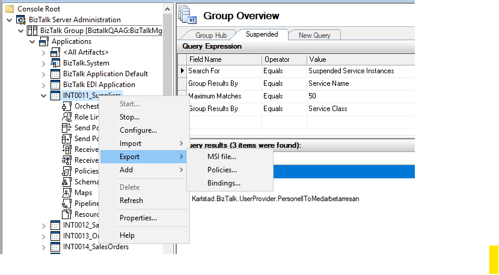
Task: Click the tree pane scroll up arrow
Action: pyautogui.click(x=167, y=9)
